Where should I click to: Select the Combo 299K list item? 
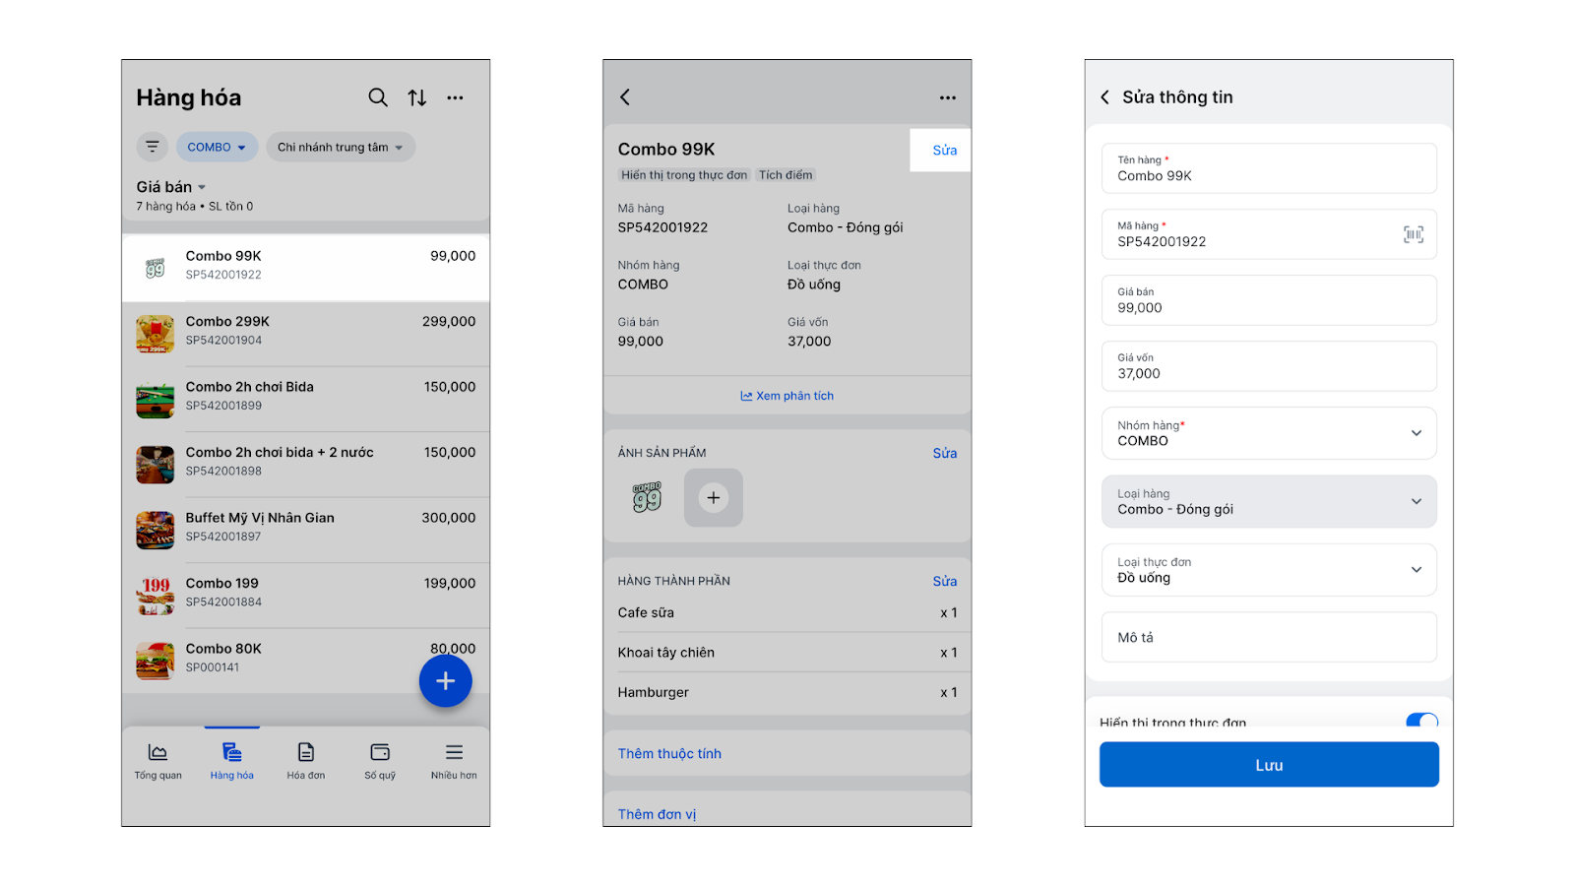(306, 333)
